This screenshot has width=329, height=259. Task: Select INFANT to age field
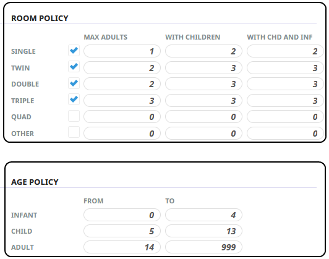pos(203,215)
